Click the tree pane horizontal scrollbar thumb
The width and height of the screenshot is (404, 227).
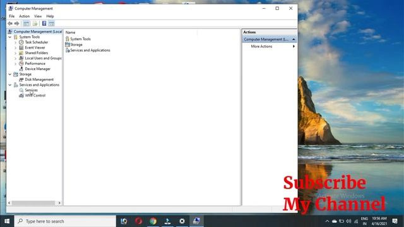pos(33,203)
